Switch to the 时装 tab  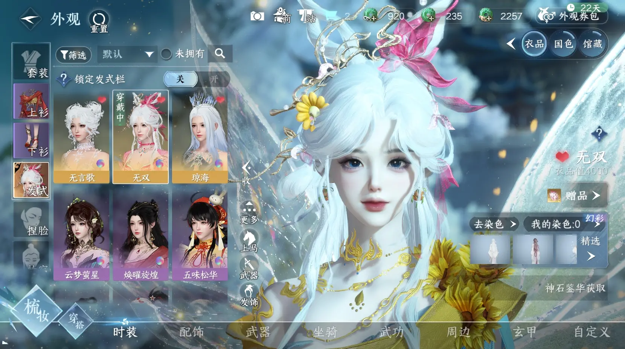tap(125, 332)
